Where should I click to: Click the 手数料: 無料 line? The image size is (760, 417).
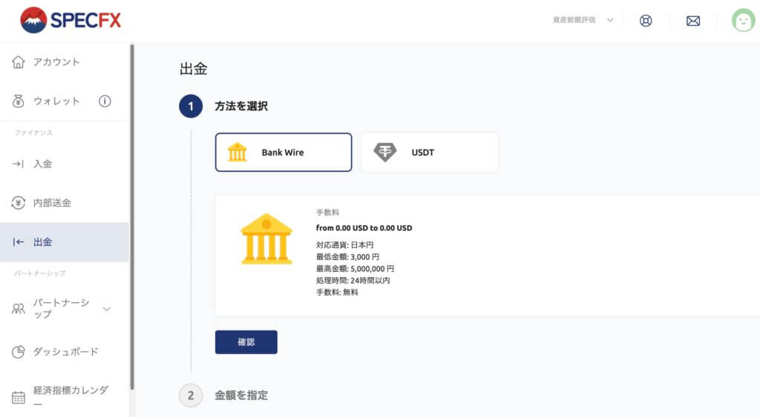(337, 292)
